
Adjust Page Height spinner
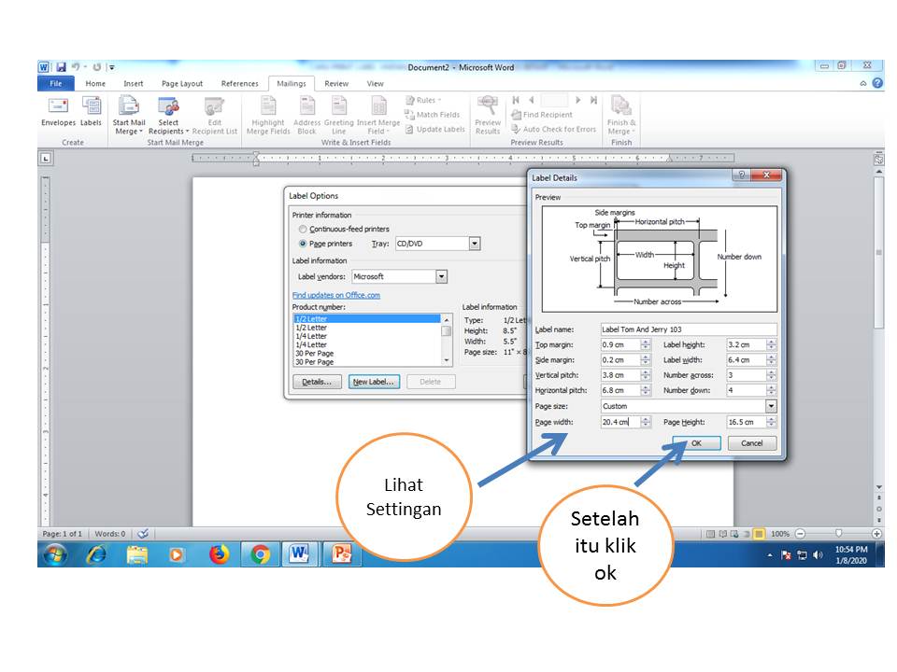[772, 422]
